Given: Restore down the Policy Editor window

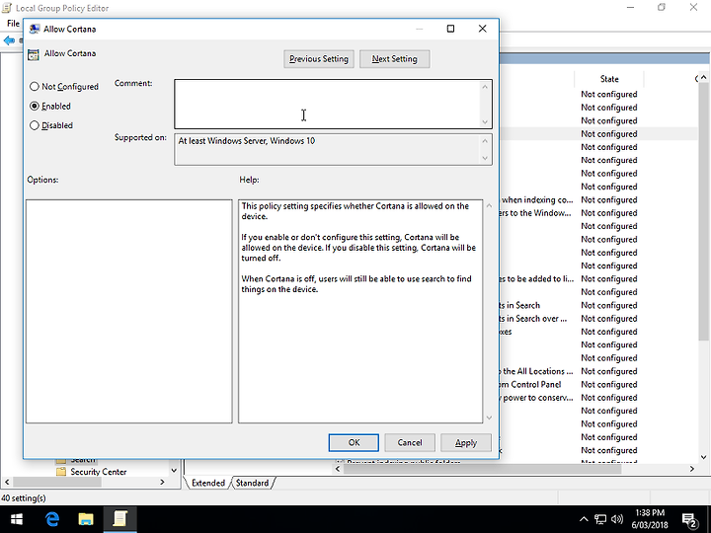Looking at the screenshot, I should tap(662, 8).
